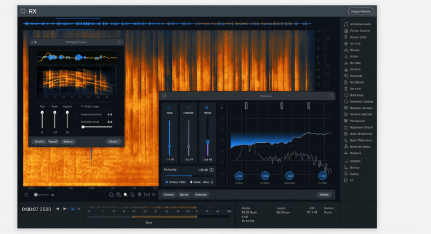Select the Bolder module
The height and width of the screenshot is (234, 431).
tap(351, 57)
